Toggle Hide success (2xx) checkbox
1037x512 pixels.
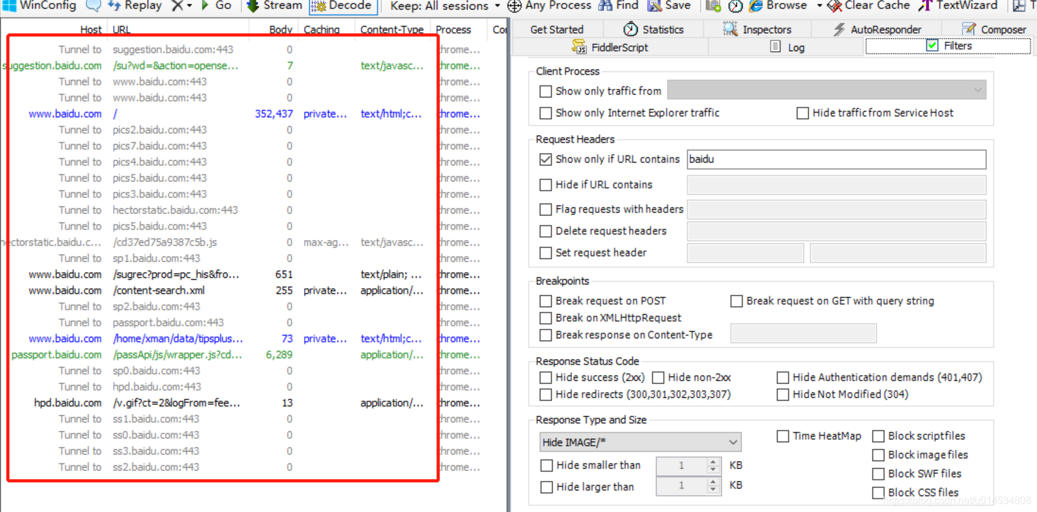click(546, 378)
